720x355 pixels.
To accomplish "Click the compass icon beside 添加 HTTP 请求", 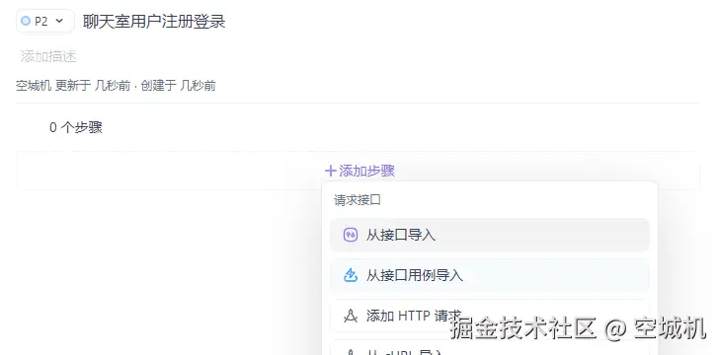I will pyautogui.click(x=351, y=316).
